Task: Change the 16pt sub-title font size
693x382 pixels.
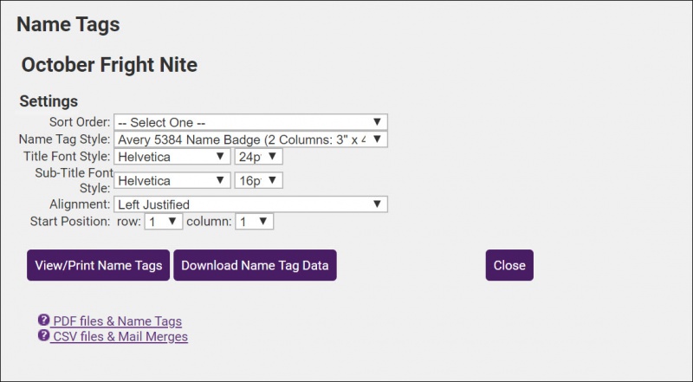Action: [x=258, y=180]
